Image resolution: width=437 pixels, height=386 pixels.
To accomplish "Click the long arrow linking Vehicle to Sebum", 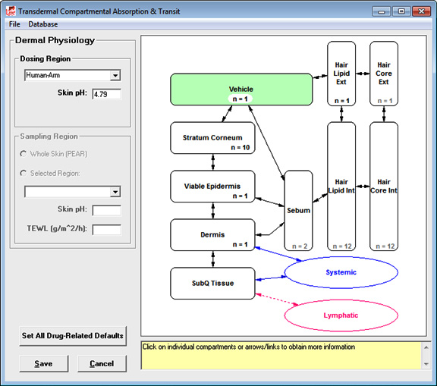I will tap(266, 143).
